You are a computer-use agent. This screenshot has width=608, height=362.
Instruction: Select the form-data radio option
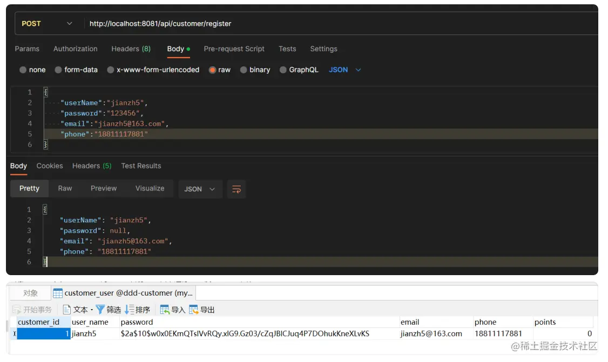58,70
